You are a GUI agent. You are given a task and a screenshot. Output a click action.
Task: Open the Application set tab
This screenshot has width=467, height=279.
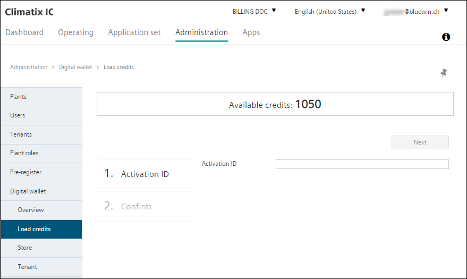click(134, 32)
